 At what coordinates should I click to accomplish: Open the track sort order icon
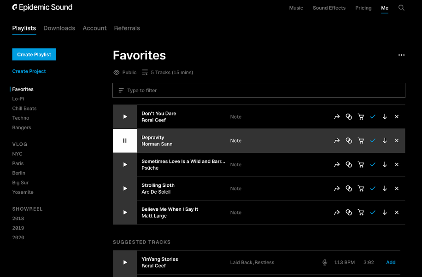(145, 73)
